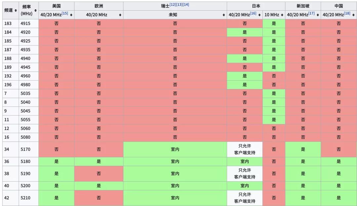The height and width of the screenshot is (206, 357).
Task: Click footnote [15] next to 美国 40/20 MHz
Action: pos(65,14)
